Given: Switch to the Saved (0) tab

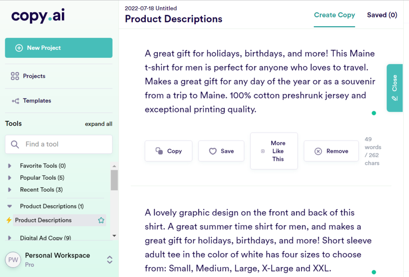Looking at the screenshot, I should point(382,15).
